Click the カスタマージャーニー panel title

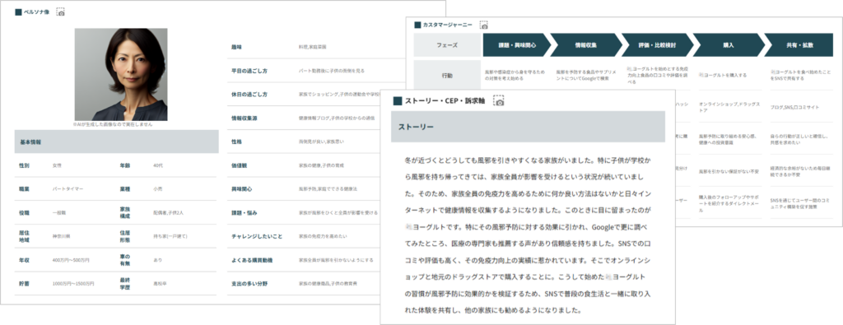[x=448, y=25]
